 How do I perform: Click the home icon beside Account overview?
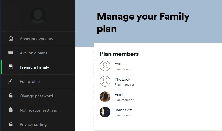coord(11,38)
